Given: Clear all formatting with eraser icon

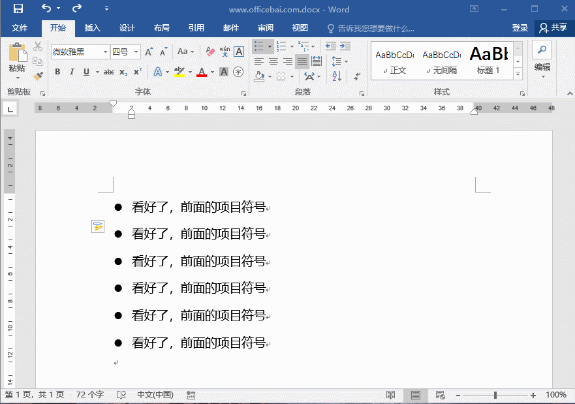Looking at the screenshot, I should (210, 52).
